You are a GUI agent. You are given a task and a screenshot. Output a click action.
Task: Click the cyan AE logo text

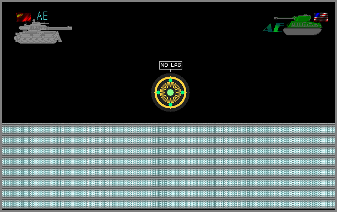[x=42, y=16]
